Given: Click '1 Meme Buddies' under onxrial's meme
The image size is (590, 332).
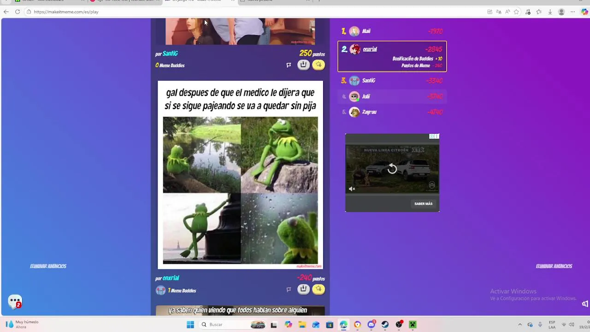Looking at the screenshot, I should pos(182,290).
